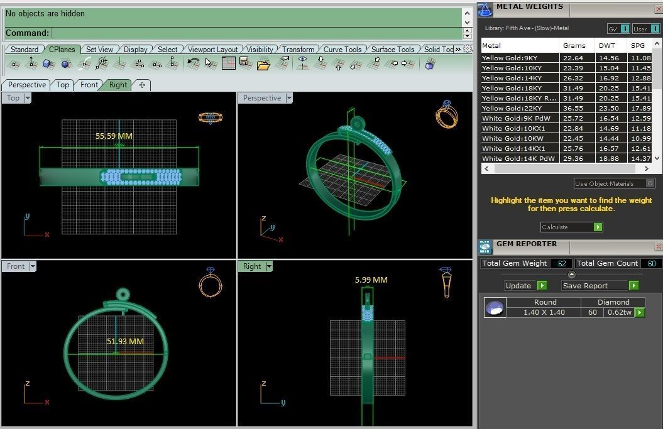Click metal table scroll-right arrow

click(x=646, y=168)
